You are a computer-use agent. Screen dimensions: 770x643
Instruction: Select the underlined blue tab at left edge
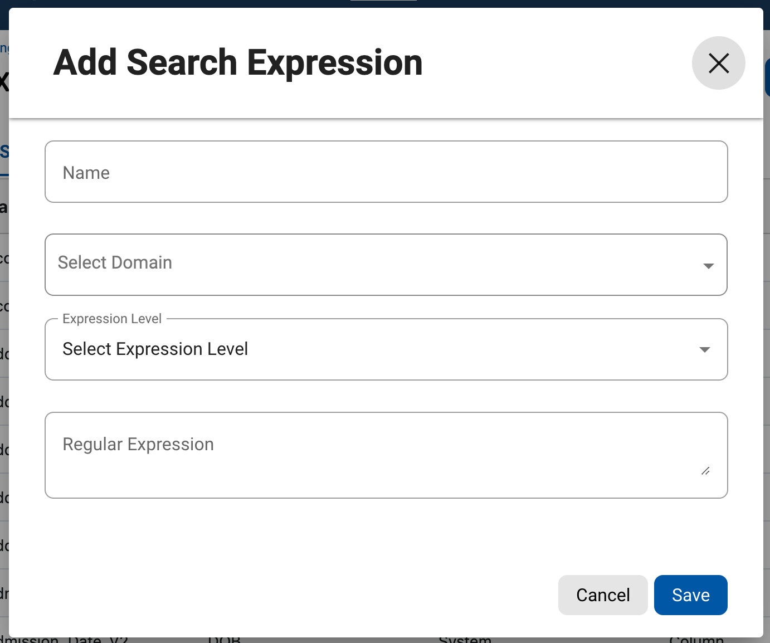4,152
